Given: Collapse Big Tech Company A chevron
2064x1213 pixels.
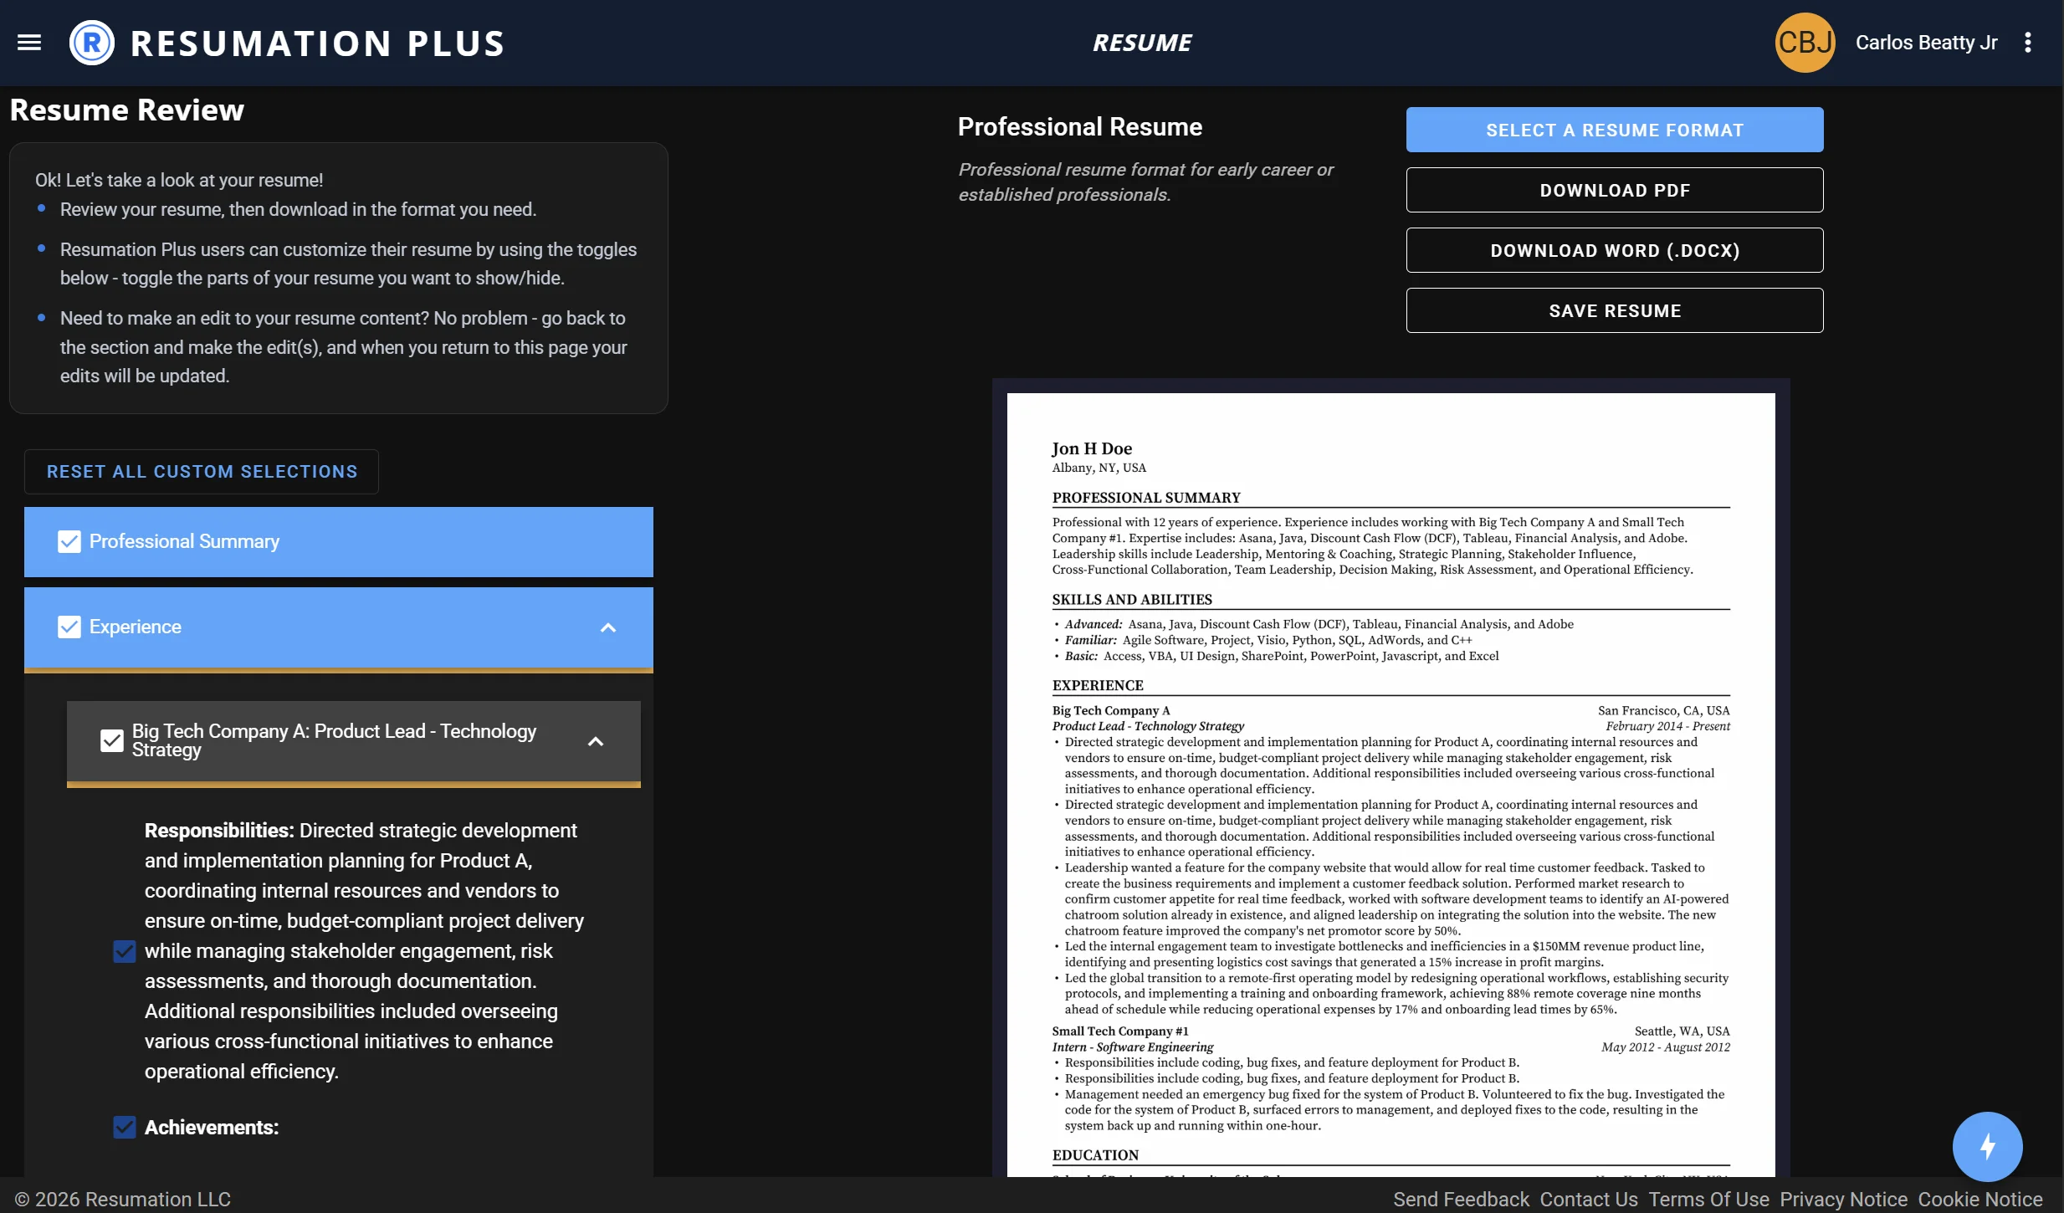Looking at the screenshot, I should tap(596, 741).
